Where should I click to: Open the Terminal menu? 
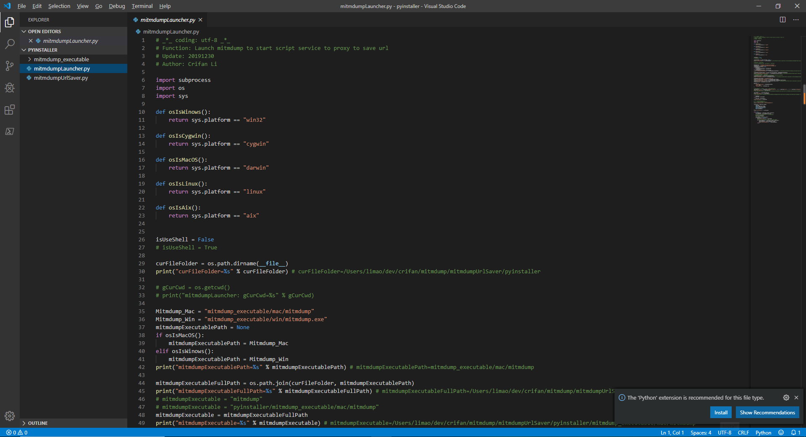[142, 6]
